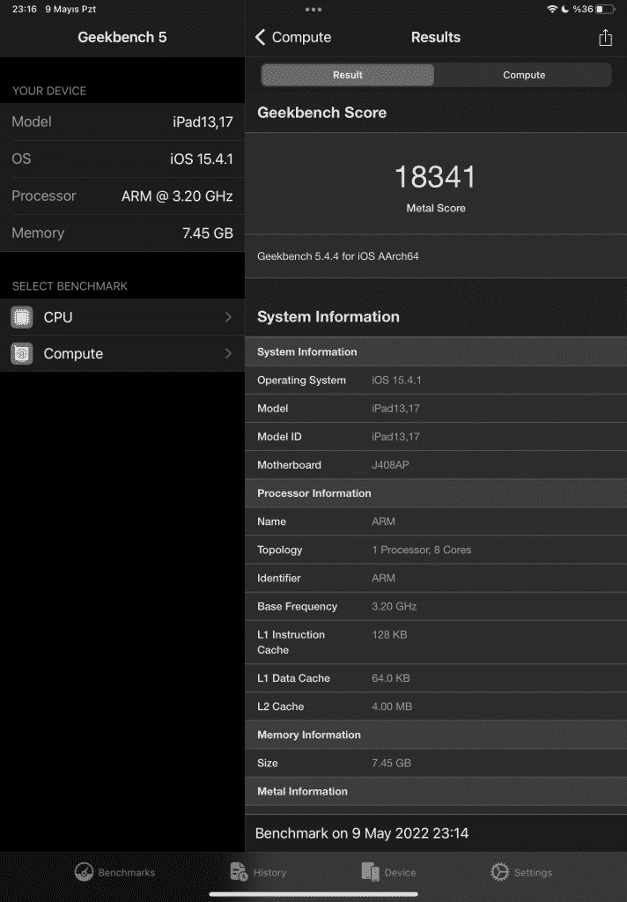Tap the Do Not Disturb moon icon
The image size is (627, 902).
[x=564, y=9]
